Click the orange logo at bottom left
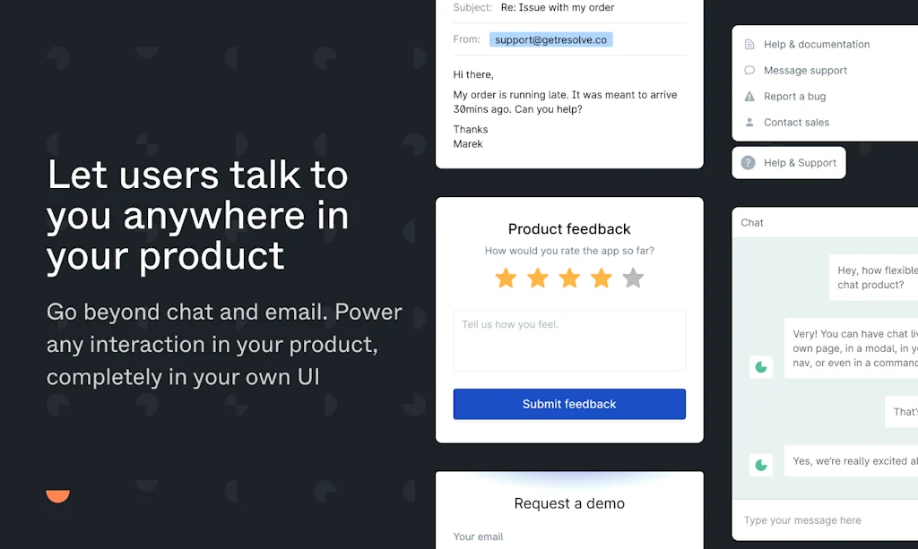The image size is (918, 549). coord(58,496)
